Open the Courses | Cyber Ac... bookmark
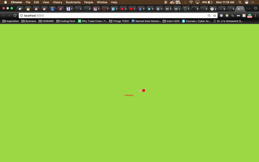This screenshot has width=259, height=162. click(x=196, y=21)
